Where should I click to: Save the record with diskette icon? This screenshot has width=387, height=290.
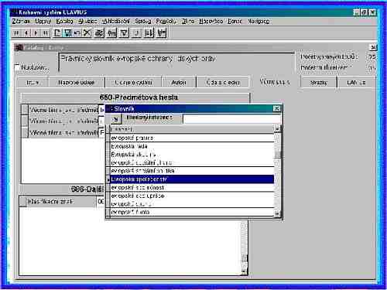(67, 33)
